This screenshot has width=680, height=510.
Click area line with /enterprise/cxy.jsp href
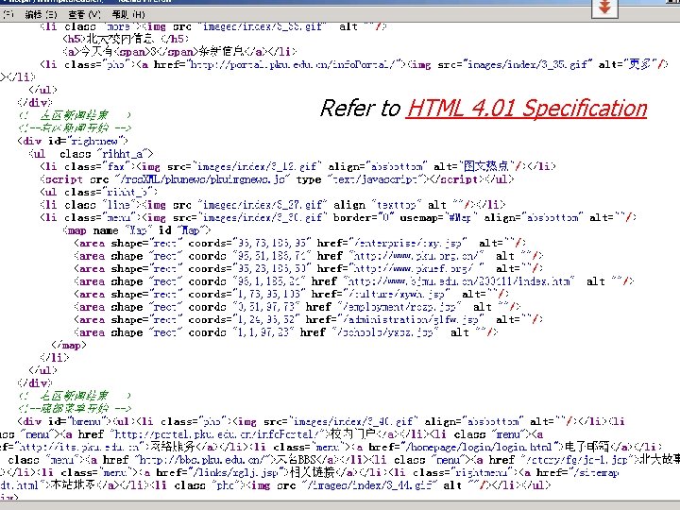[x=299, y=244]
